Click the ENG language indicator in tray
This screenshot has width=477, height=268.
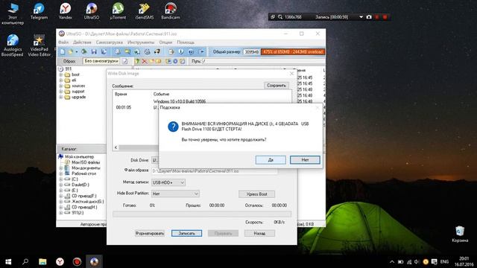click(444, 261)
